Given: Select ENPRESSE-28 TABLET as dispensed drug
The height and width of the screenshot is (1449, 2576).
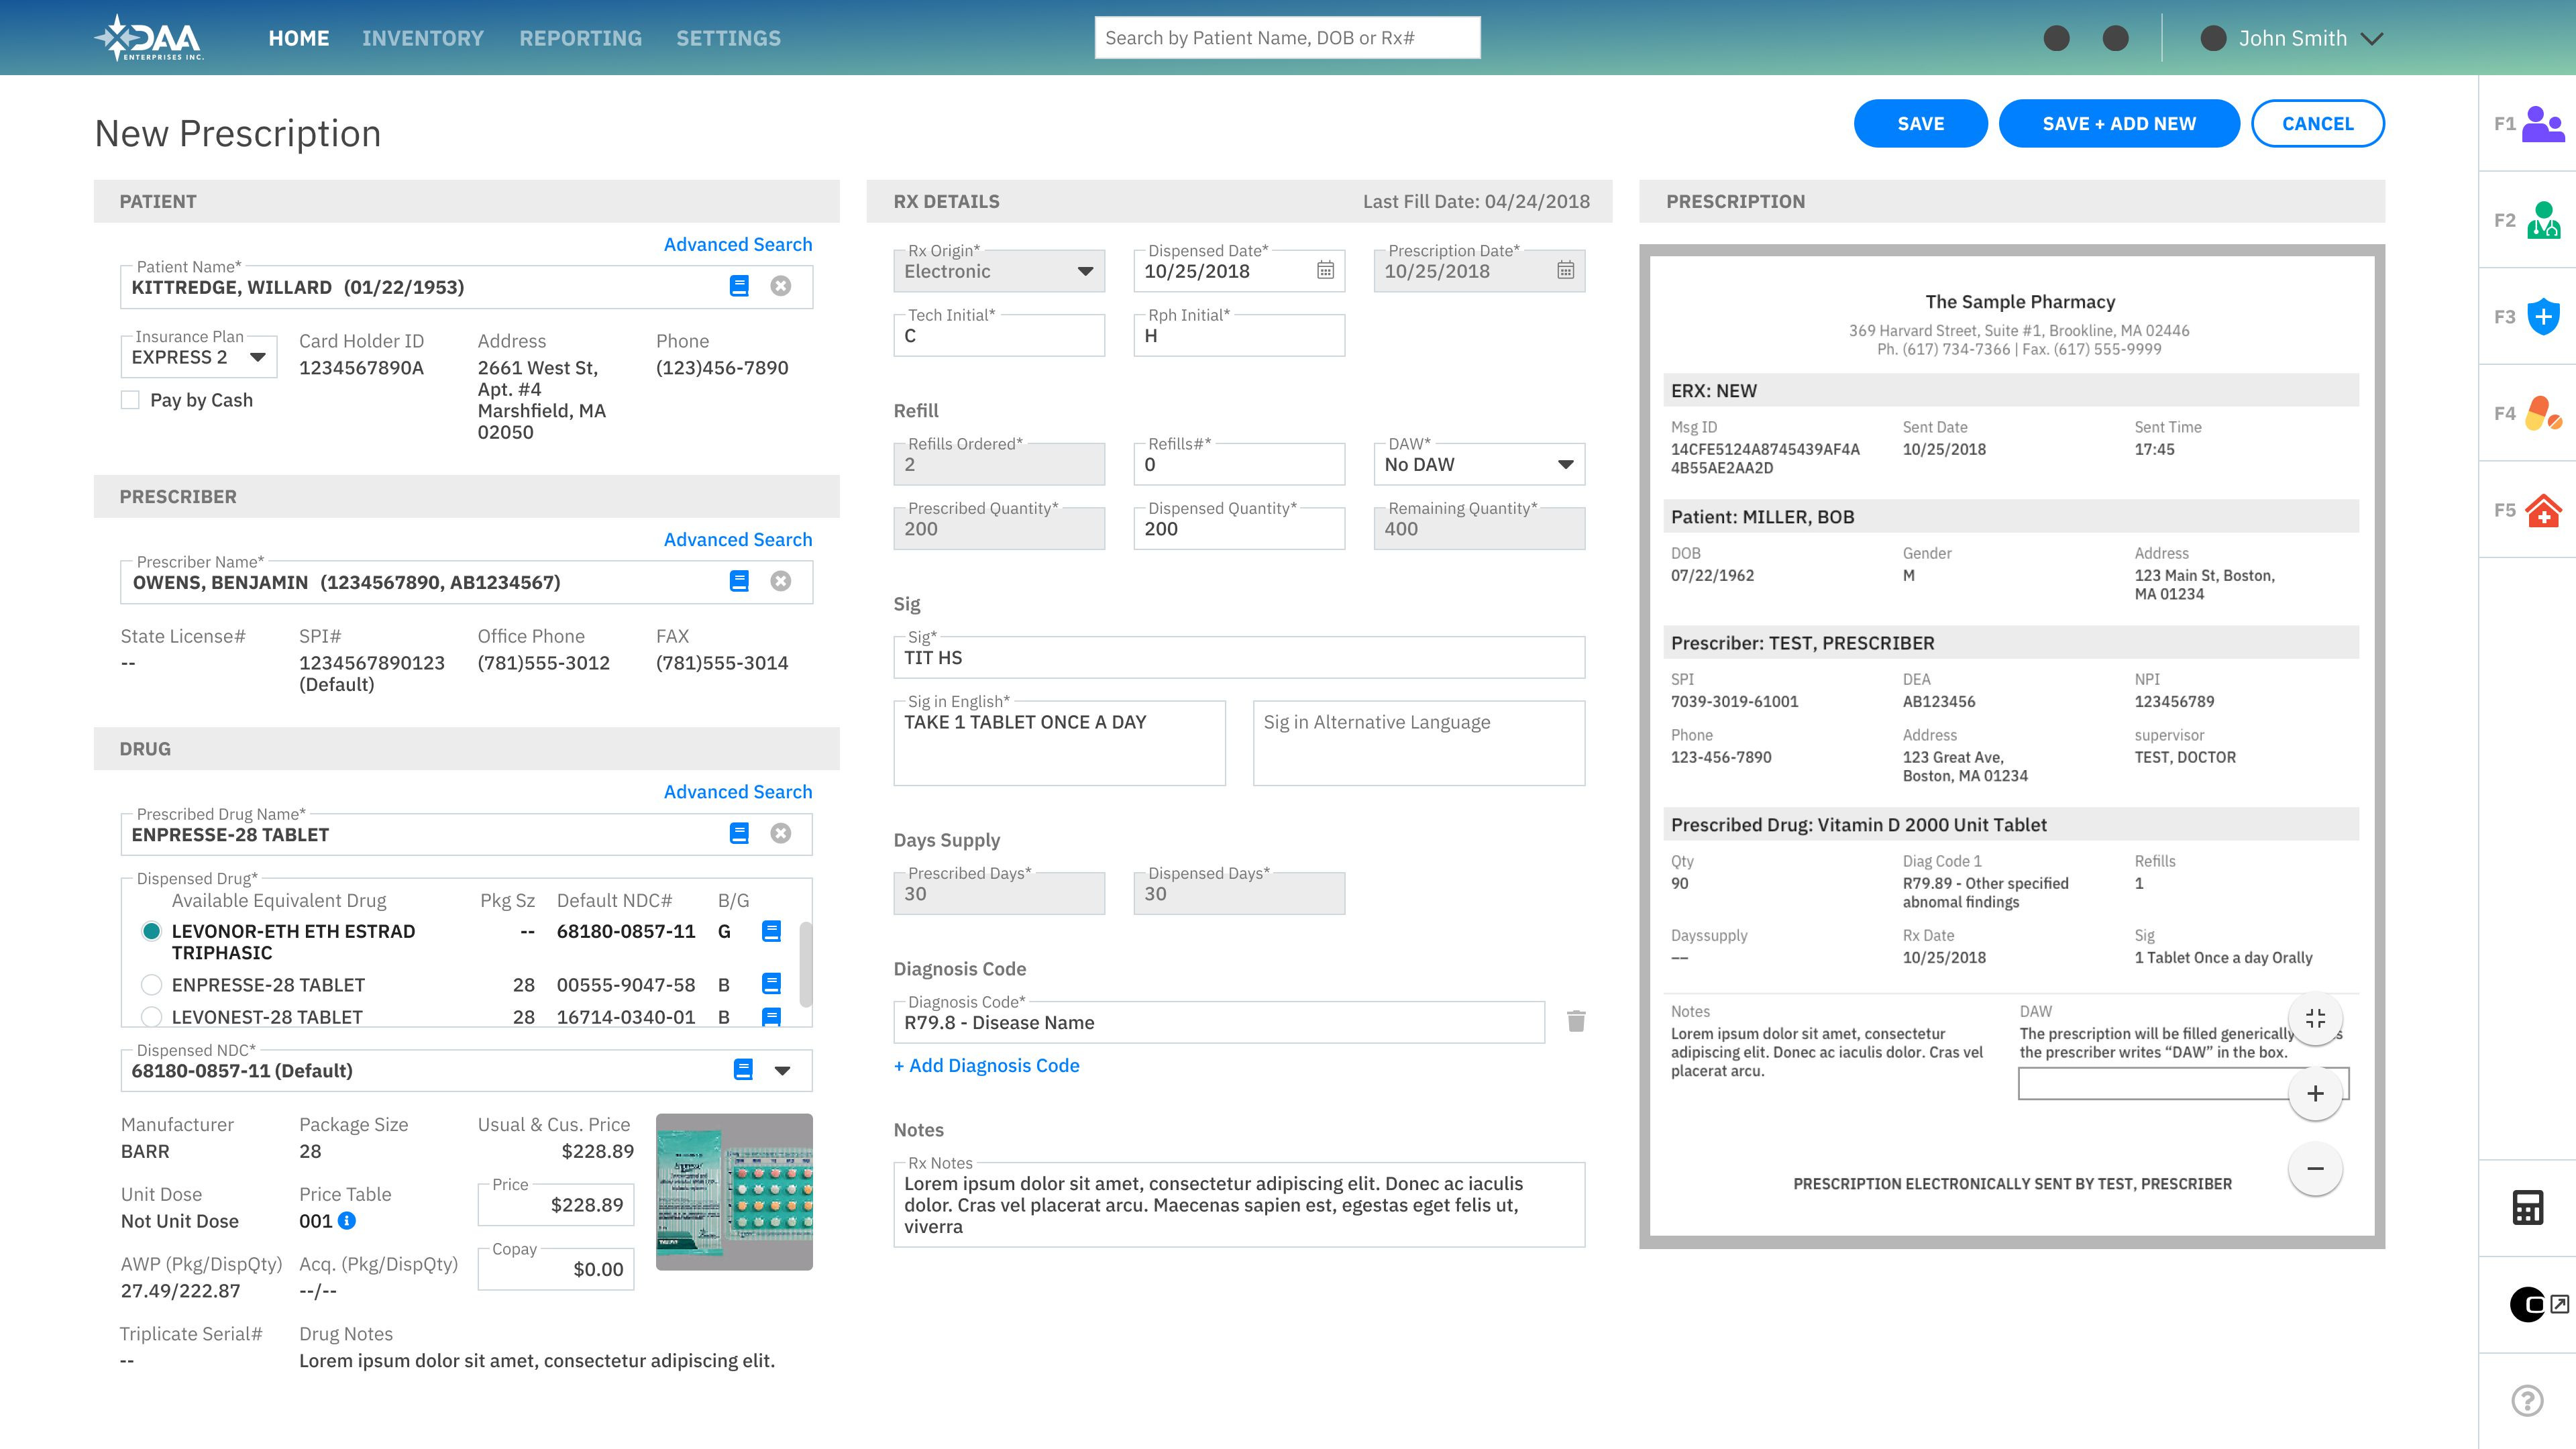Looking at the screenshot, I should 152,984.
